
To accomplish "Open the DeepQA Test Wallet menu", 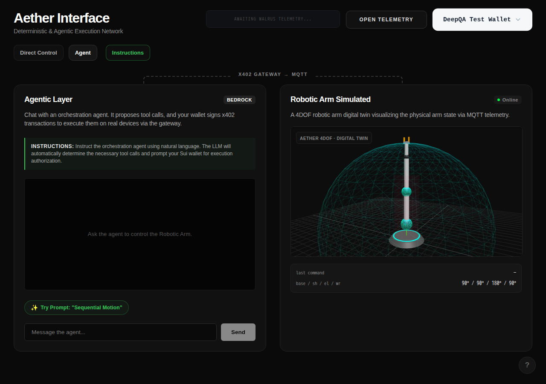I will click(482, 20).
